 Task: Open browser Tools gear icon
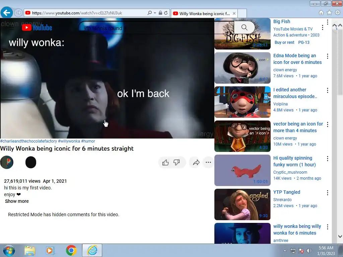[338, 13]
